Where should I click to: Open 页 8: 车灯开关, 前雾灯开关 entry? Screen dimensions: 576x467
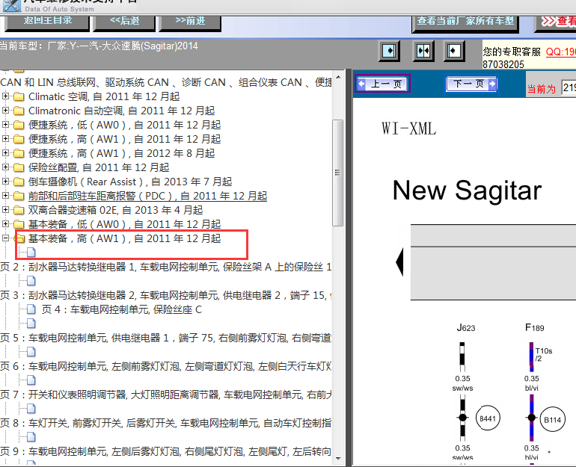(x=165, y=423)
